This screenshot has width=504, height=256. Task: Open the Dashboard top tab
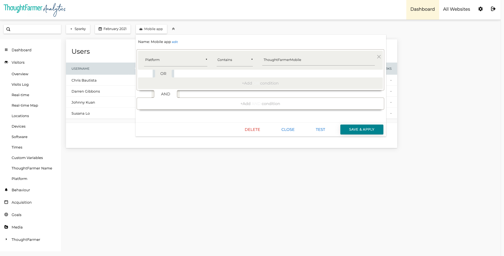[423, 9]
